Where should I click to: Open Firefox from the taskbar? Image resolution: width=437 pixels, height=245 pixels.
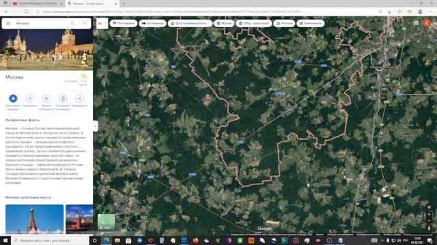tap(195, 240)
